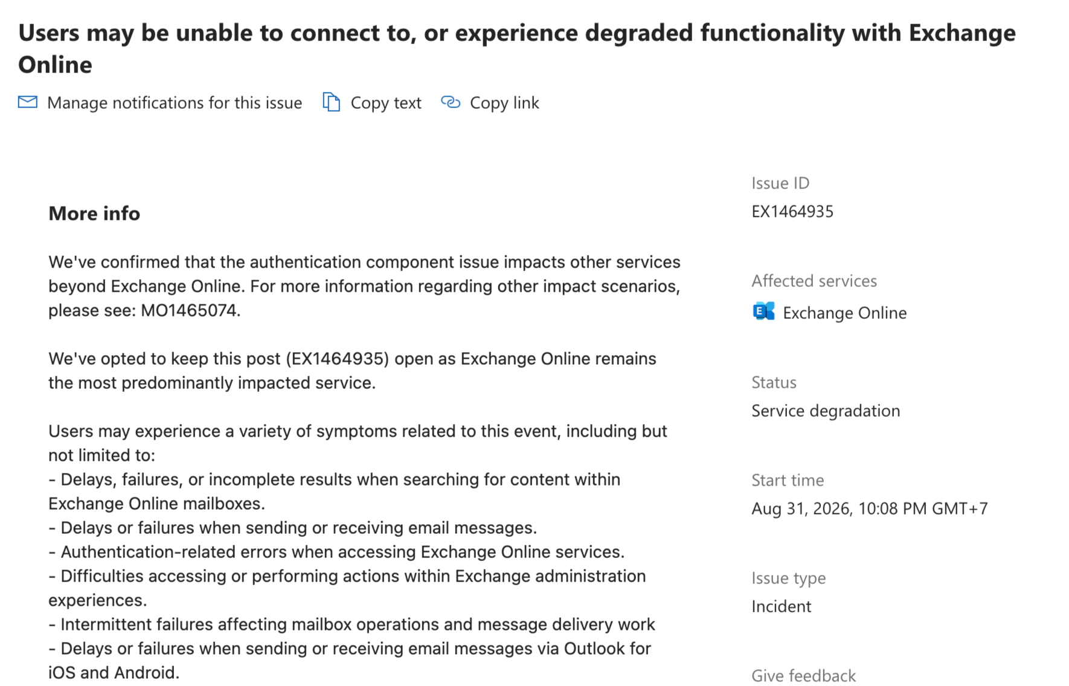Click the Copy text document icon
The width and height of the screenshot is (1069, 686).
pyautogui.click(x=331, y=102)
